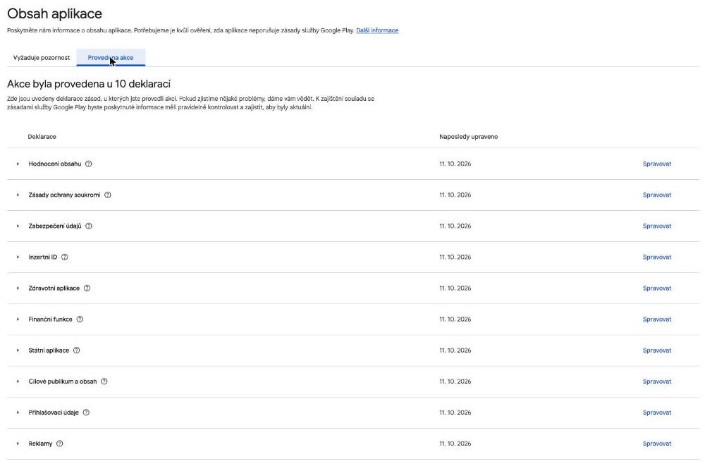Viewport: 705px width, 464px height.
Task: Click Spravovat for Zabezpečení údajů
Action: click(657, 226)
